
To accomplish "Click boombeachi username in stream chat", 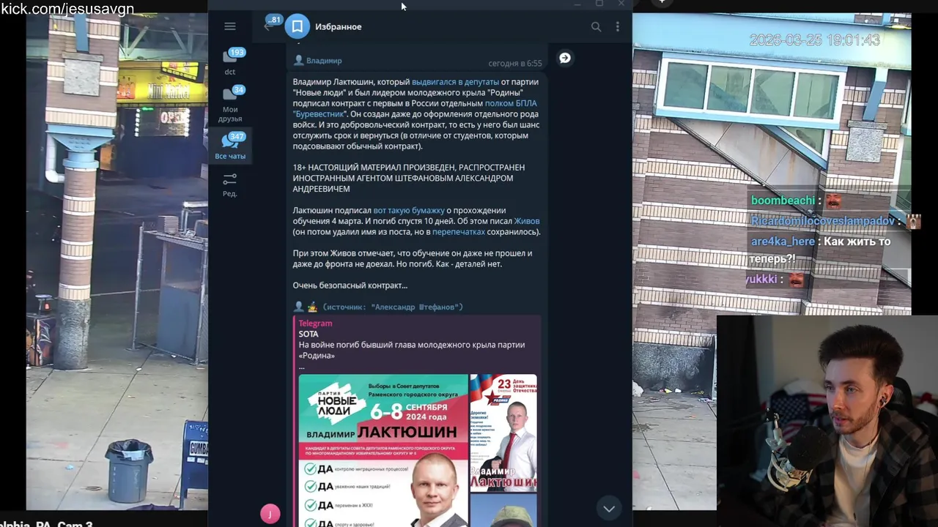I will point(783,201).
